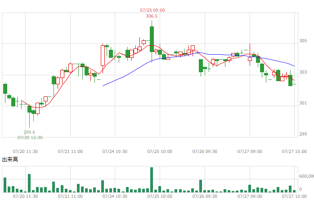This screenshot has height=200, width=314.
Task: Select the 303 price axis label
Action: pos(303,72)
